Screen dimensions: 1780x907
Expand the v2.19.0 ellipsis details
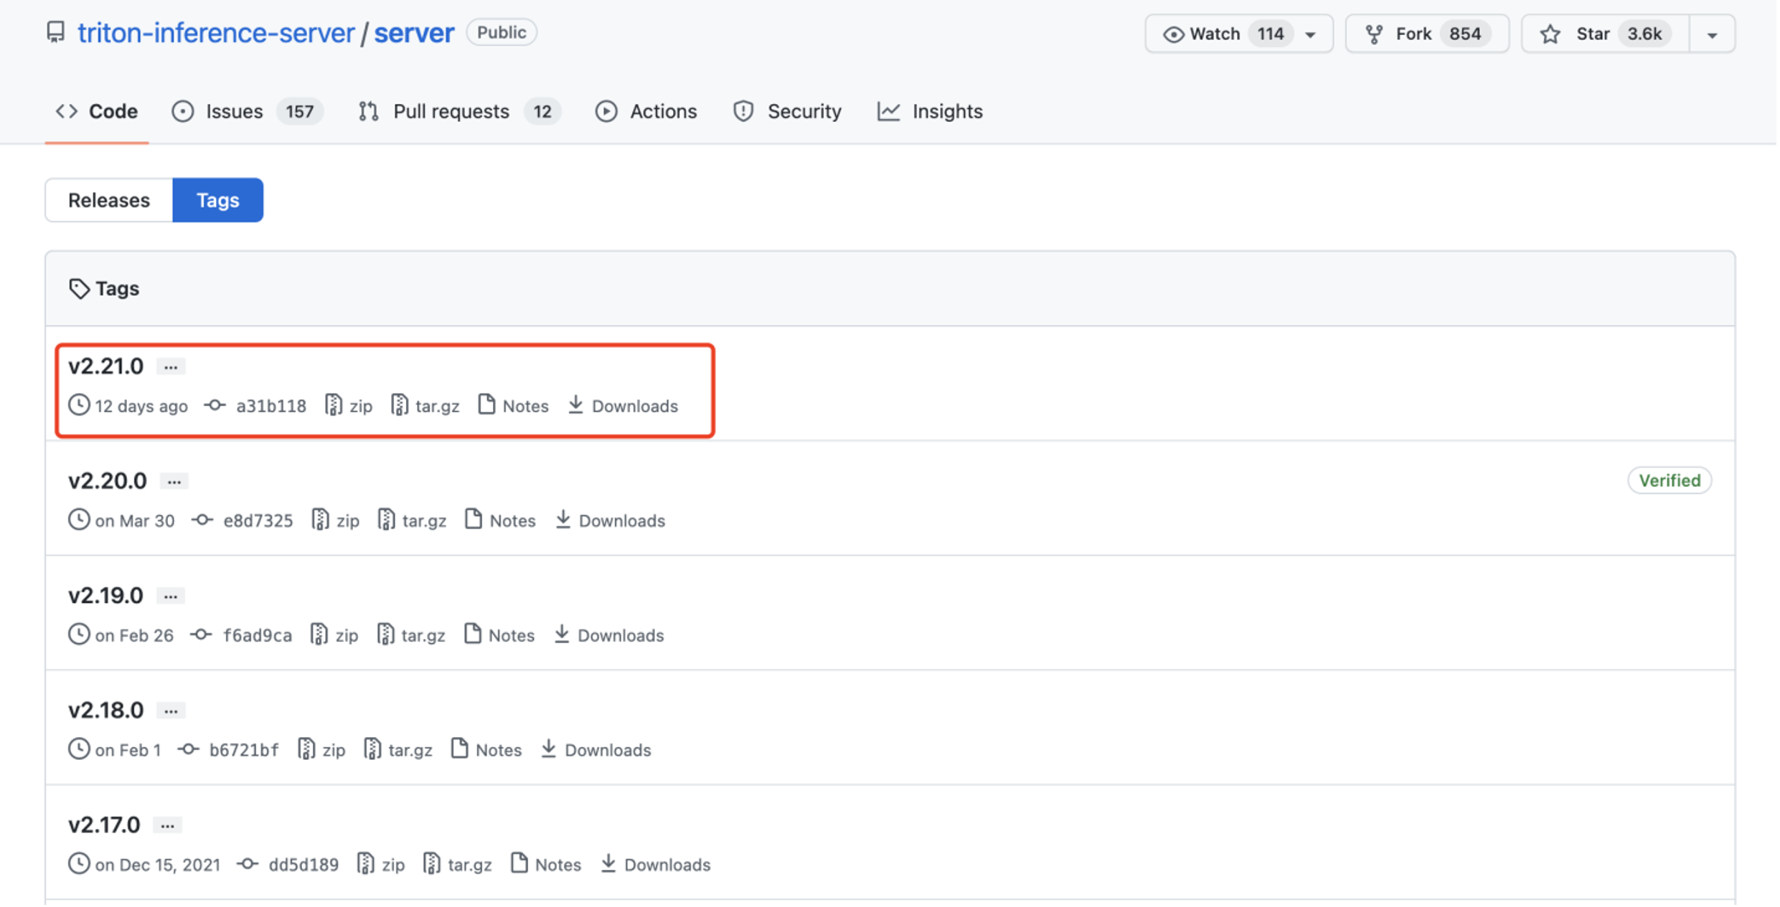(171, 596)
